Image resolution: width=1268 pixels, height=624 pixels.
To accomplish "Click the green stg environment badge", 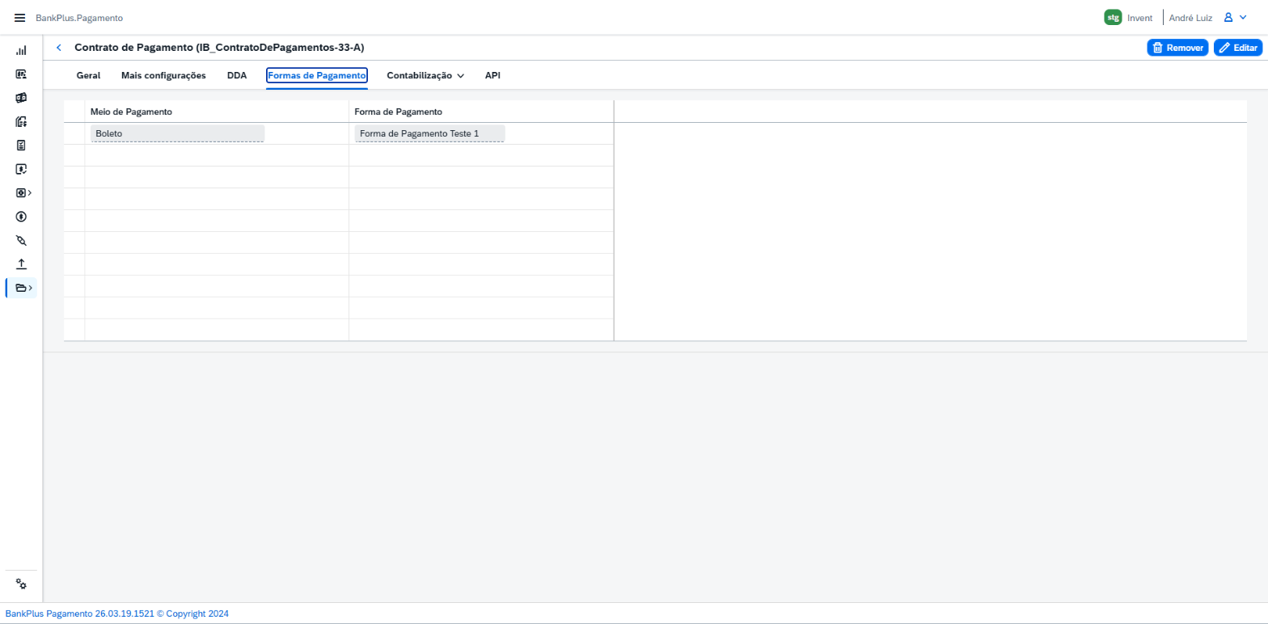I will [x=1113, y=18].
